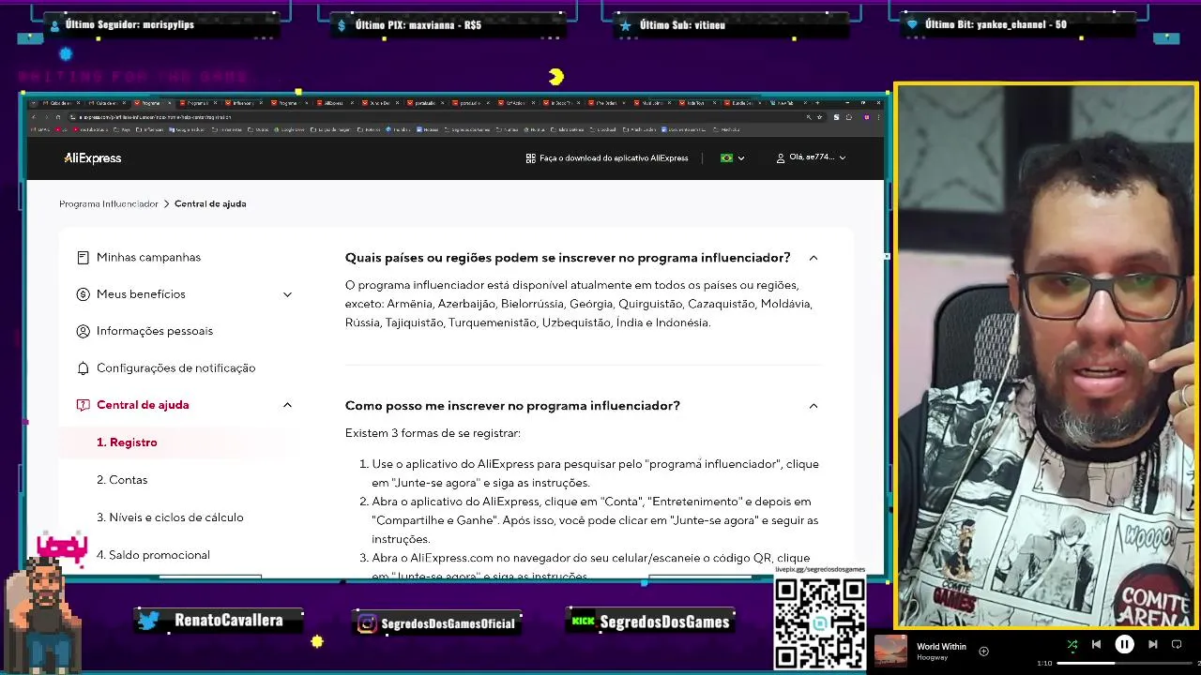Click the Instagram icon beside SegredosDosGamesOficial
Viewport: 1201px width, 675px height.
[x=367, y=623]
